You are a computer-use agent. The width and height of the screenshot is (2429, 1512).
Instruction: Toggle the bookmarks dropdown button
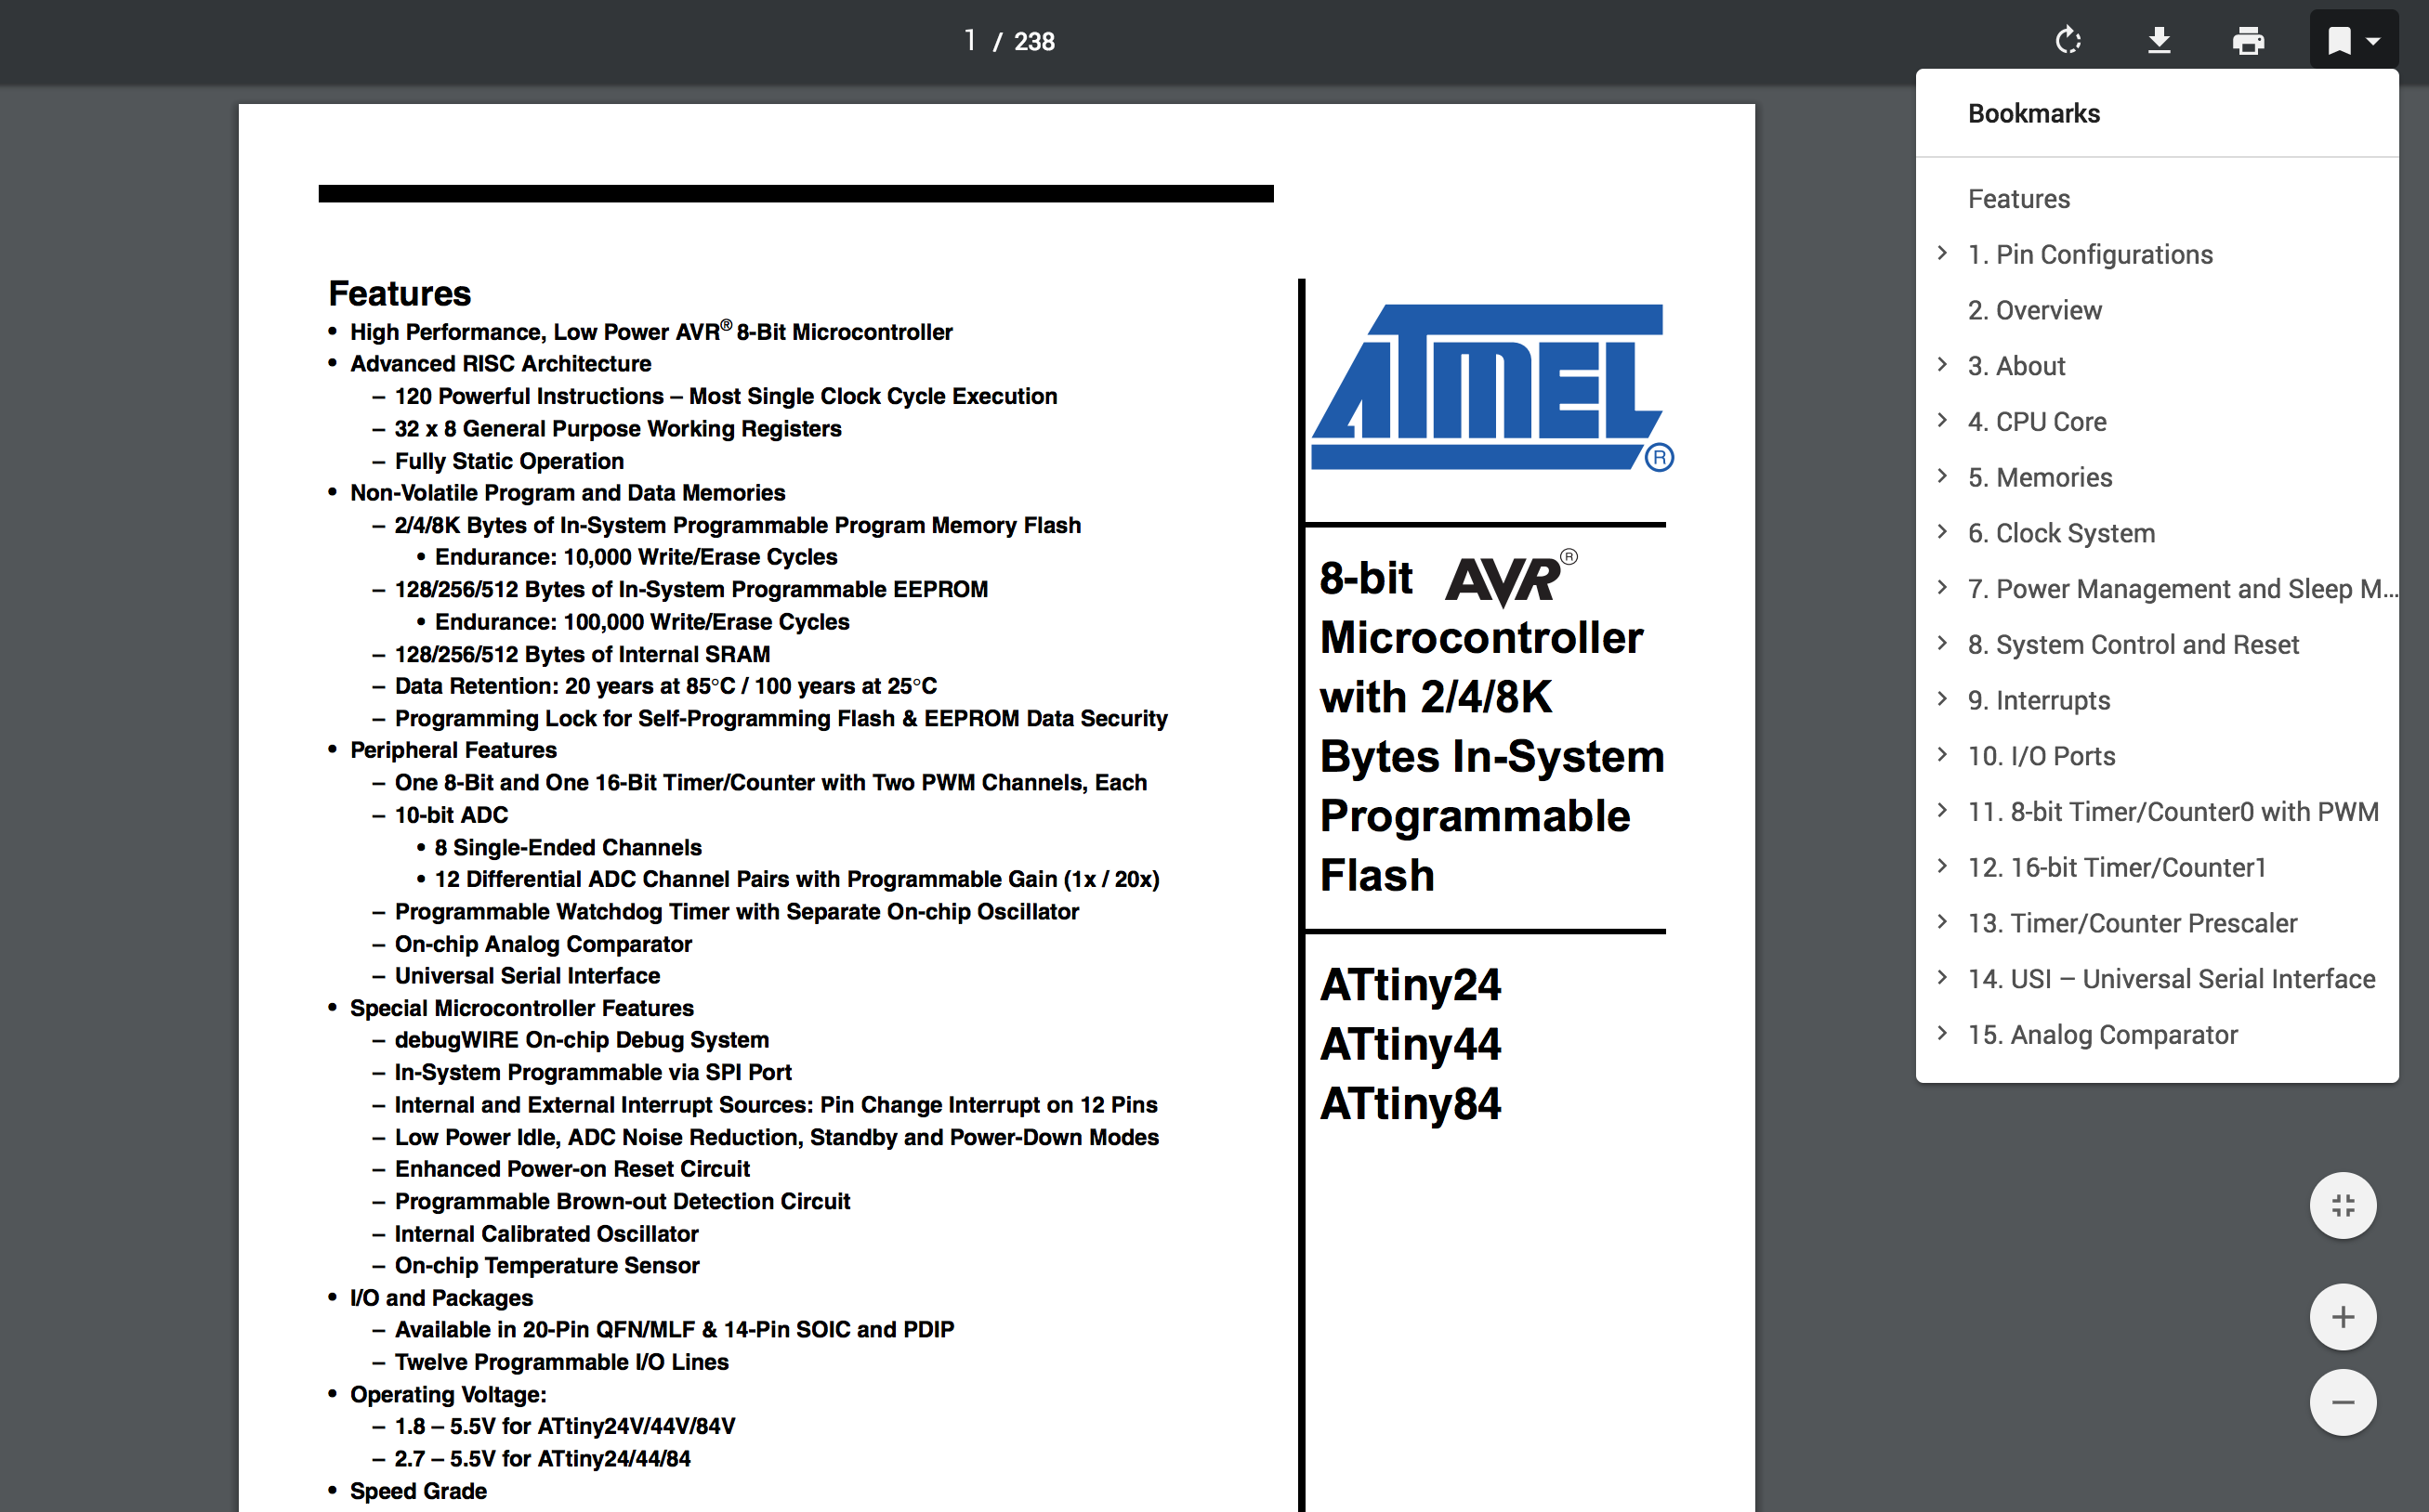tap(2354, 41)
